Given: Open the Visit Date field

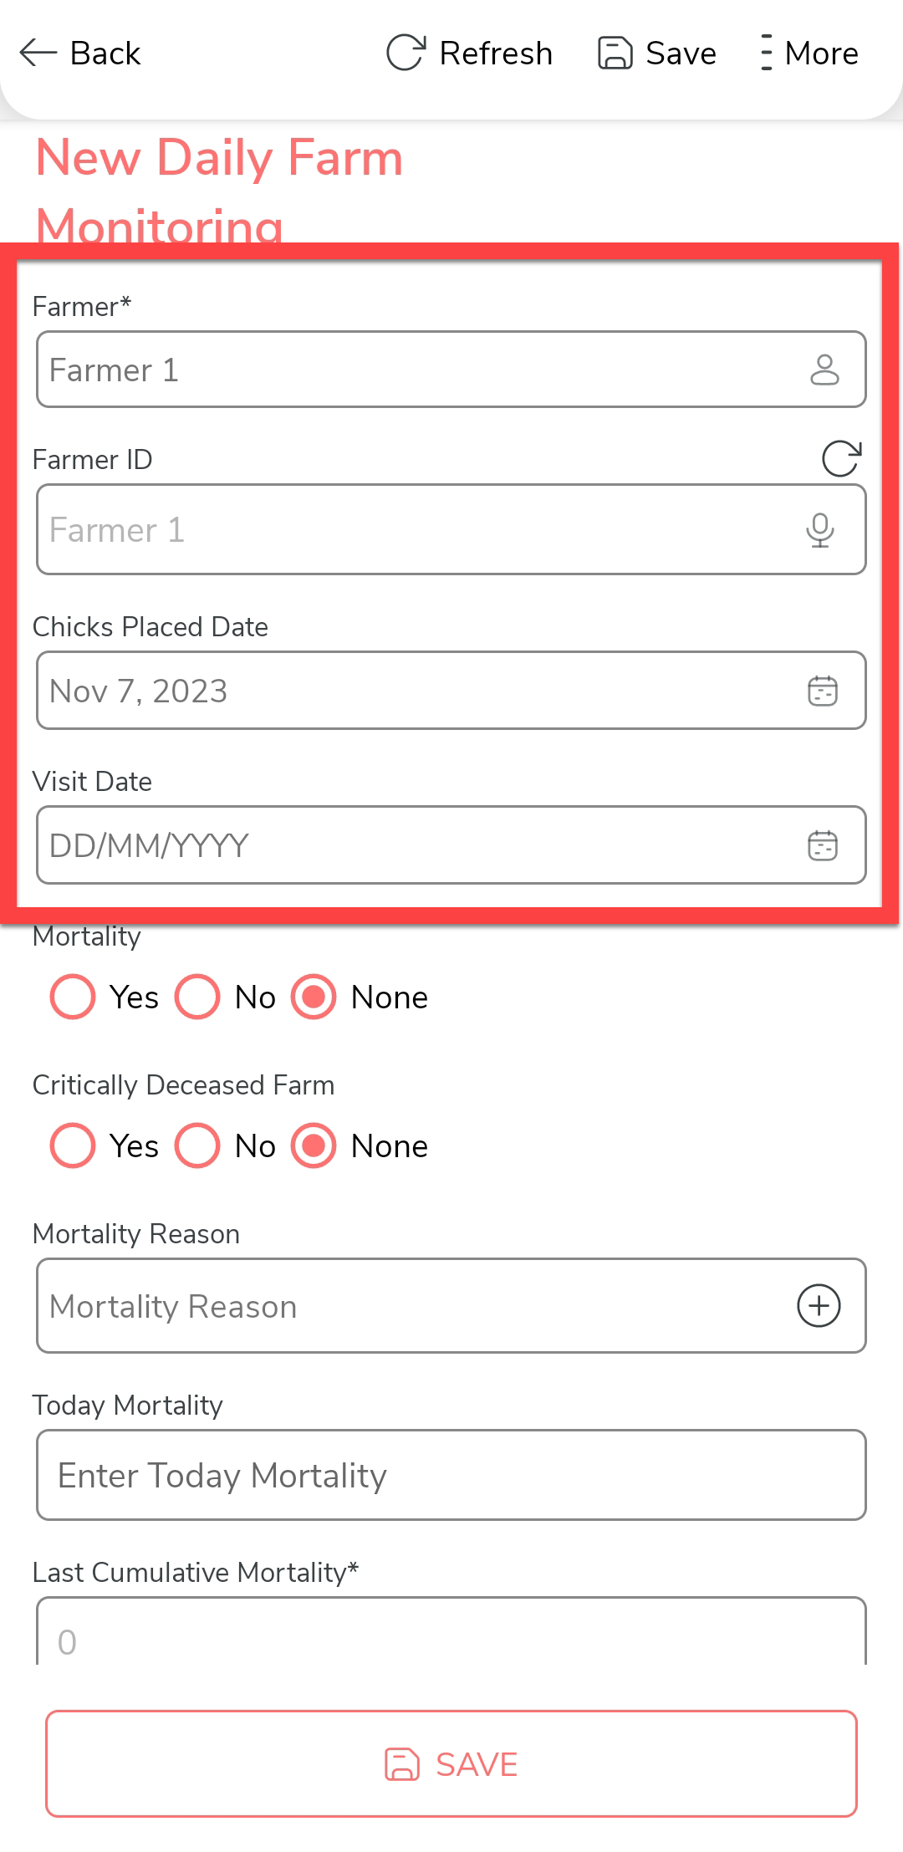Looking at the screenshot, I should pos(418,845).
